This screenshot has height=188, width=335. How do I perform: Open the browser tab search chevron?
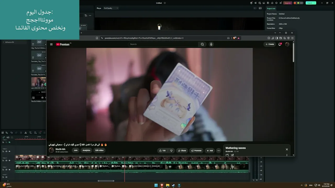(275, 33)
